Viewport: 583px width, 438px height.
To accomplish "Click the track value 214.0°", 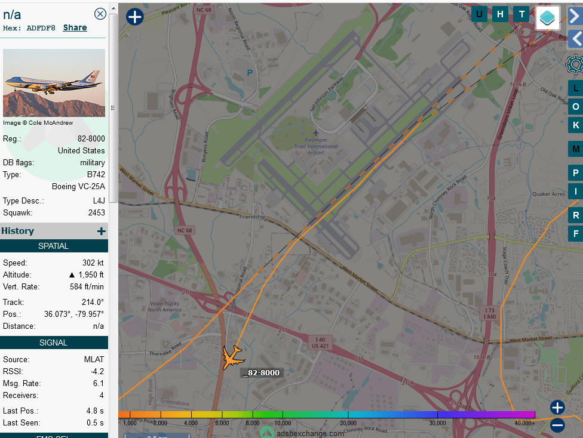I will click(x=93, y=303).
